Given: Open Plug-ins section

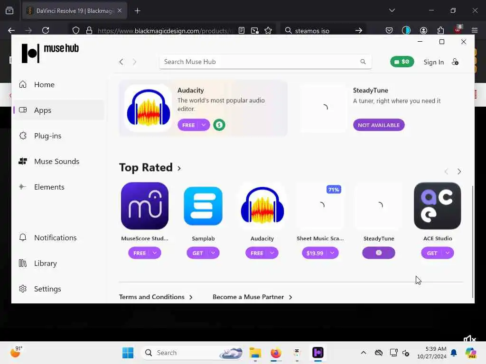Looking at the screenshot, I should pos(59,136).
